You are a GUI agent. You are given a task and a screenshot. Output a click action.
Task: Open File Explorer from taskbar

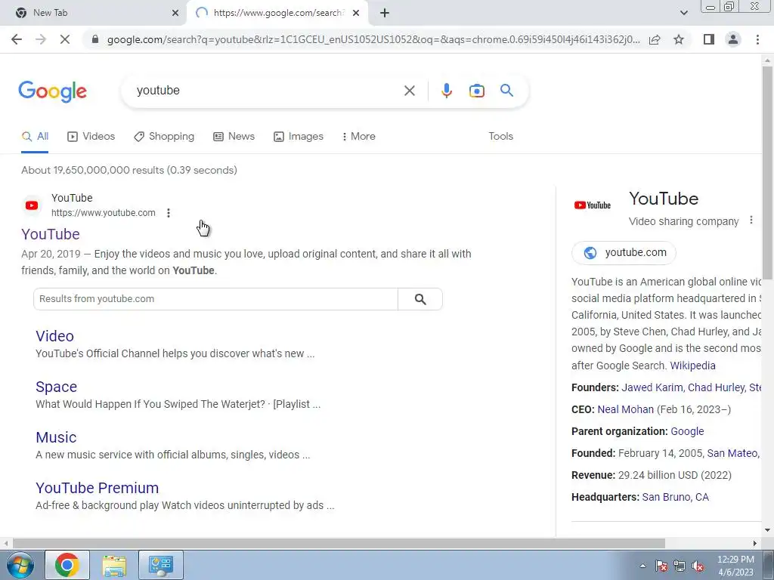(x=114, y=565)
